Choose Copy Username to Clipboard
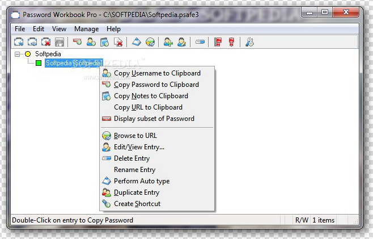The image size is (373, 239). [157, 73]
